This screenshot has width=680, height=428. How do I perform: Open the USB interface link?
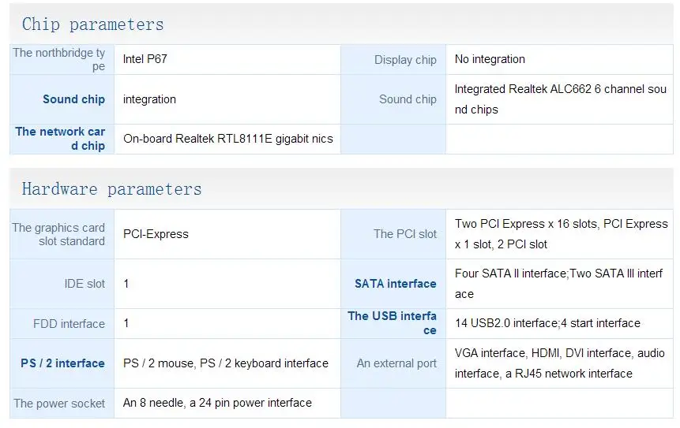[x=392, y=323]
